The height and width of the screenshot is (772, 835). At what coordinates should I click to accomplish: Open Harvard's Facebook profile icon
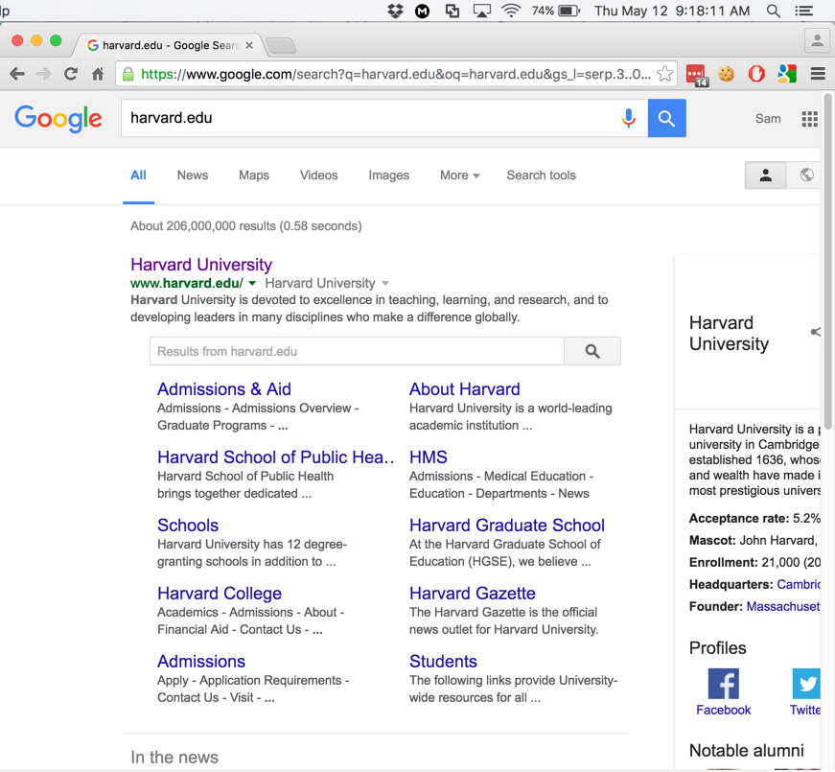coord(723,684)
